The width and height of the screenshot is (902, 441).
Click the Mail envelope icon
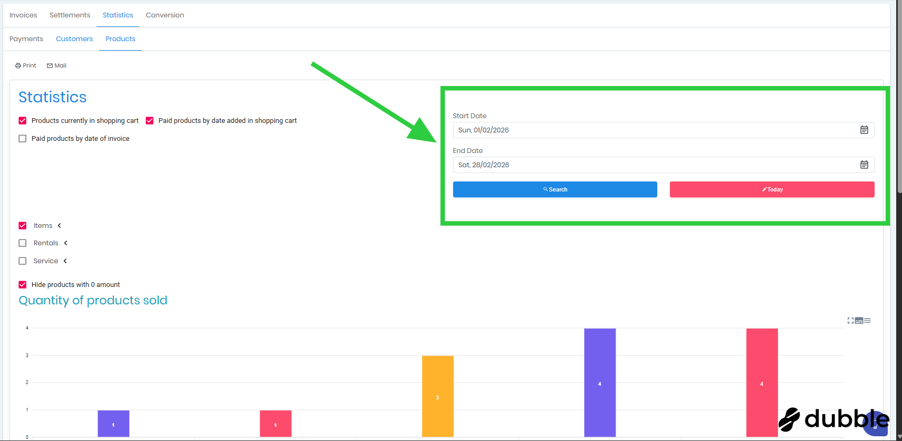coord(50,66)
